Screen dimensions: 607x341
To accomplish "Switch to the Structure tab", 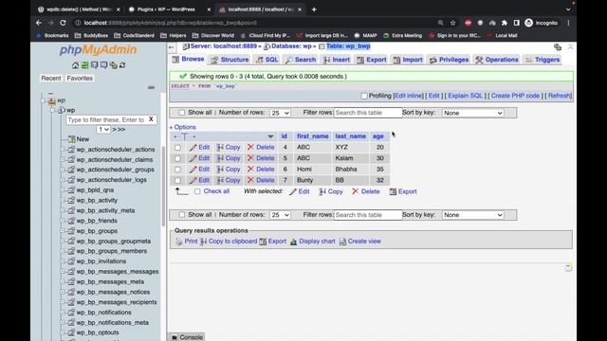I will 230,60.
